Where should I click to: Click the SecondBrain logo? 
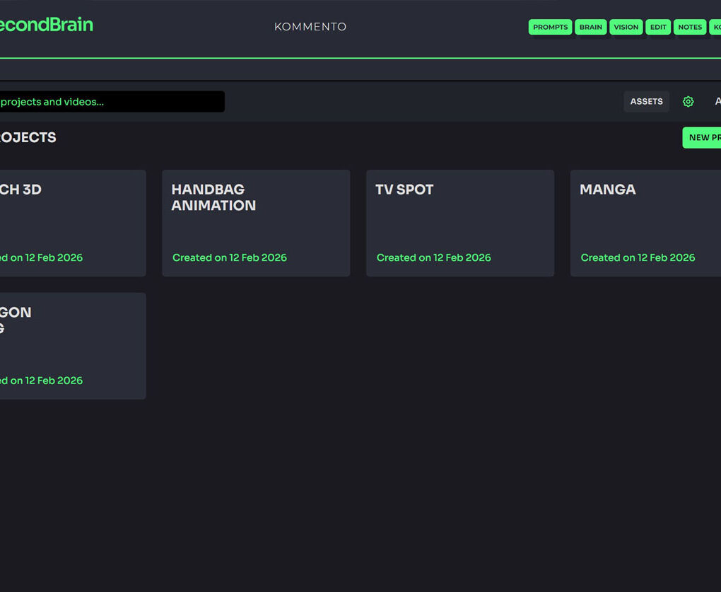point(46,25)
